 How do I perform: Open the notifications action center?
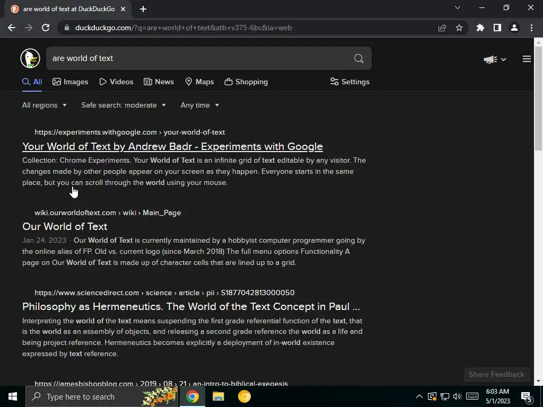coord(527,397)
